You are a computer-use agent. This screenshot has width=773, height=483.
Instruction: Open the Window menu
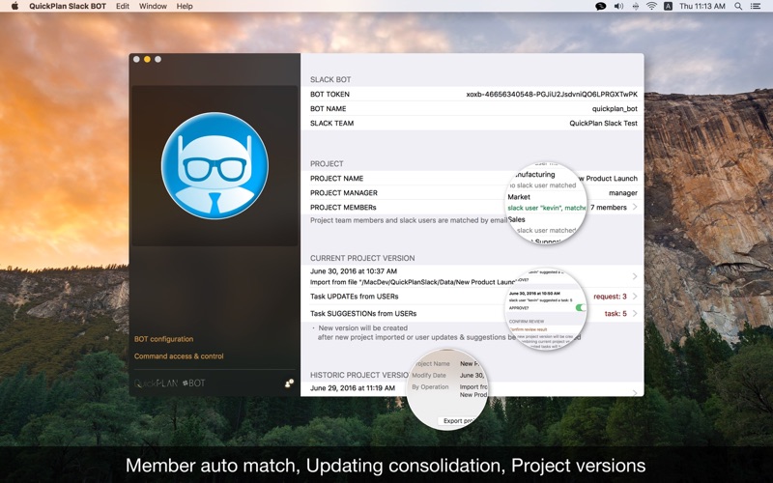point(153,6)
